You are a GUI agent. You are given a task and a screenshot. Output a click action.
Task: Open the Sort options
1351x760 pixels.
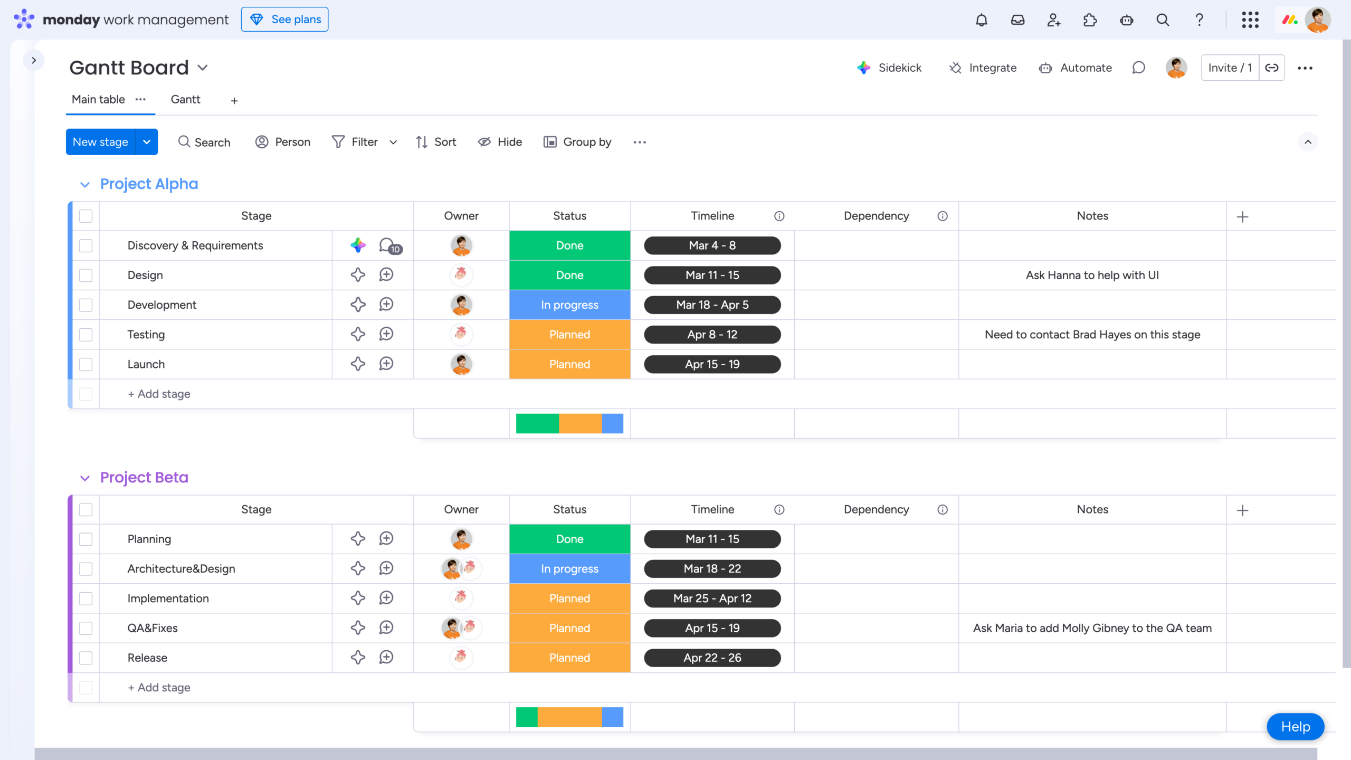[435, 141]
